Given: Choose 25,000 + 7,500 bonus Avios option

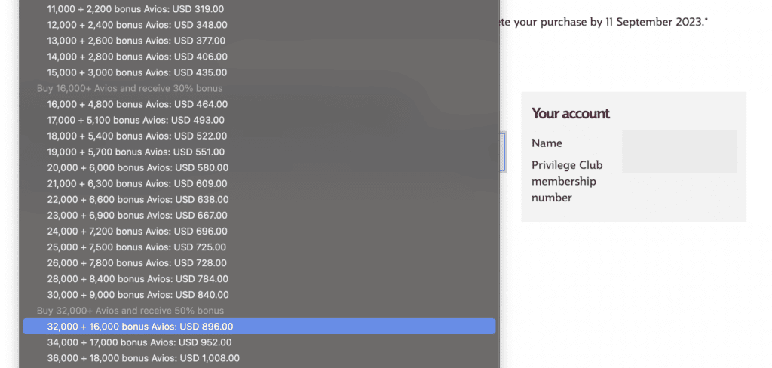Looking at the screenshot, I should click(136, 247).
